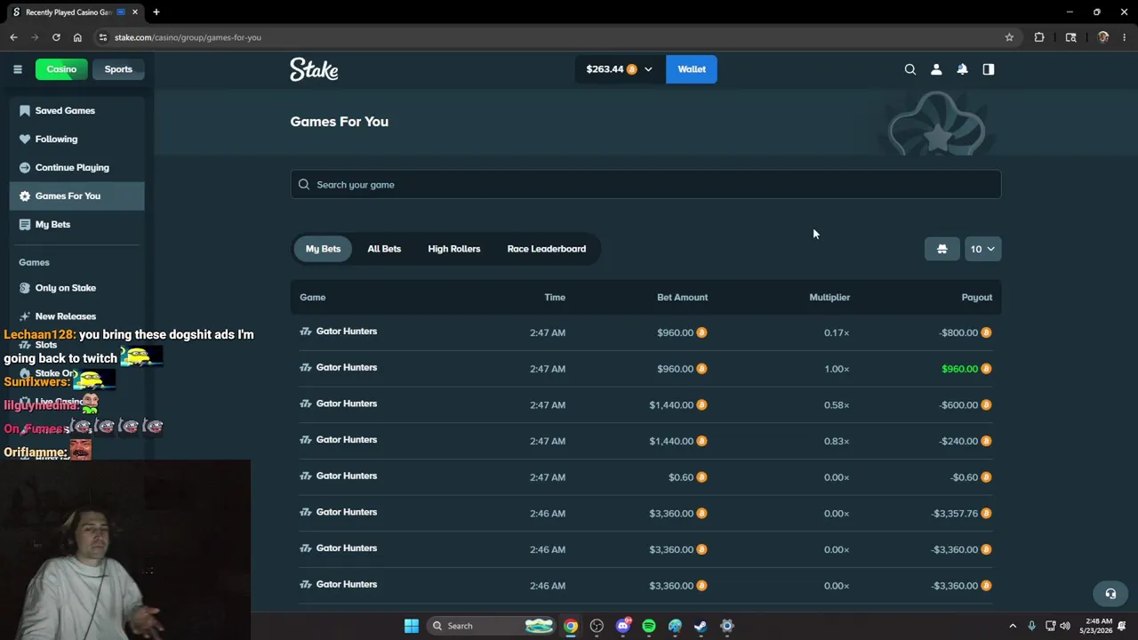Click the Windows taskbar Search box
Image resolution: width=1138 pixels, height=640 pixels.
(491, 626)
